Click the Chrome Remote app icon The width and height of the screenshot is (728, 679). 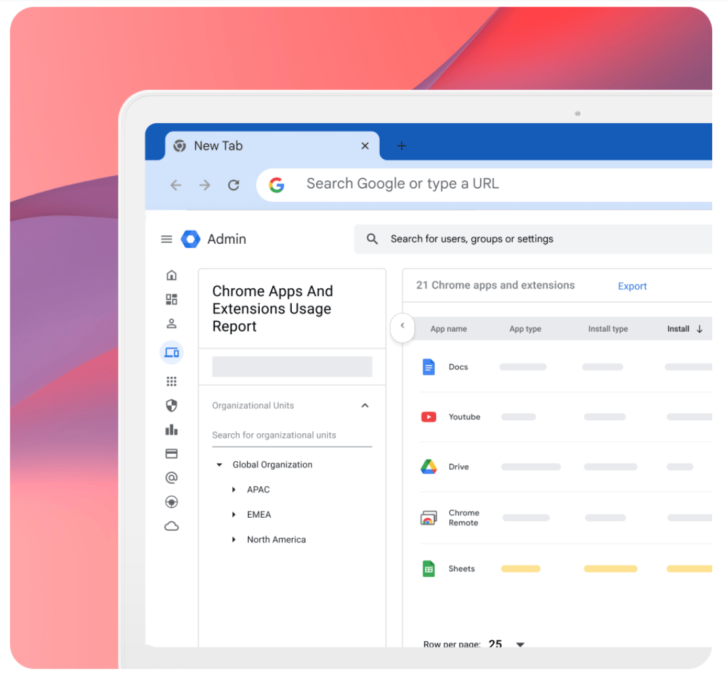point(428,518)
